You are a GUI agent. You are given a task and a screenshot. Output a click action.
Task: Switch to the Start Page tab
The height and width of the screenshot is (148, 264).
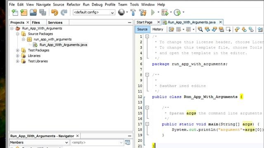[x=144, y=22]
